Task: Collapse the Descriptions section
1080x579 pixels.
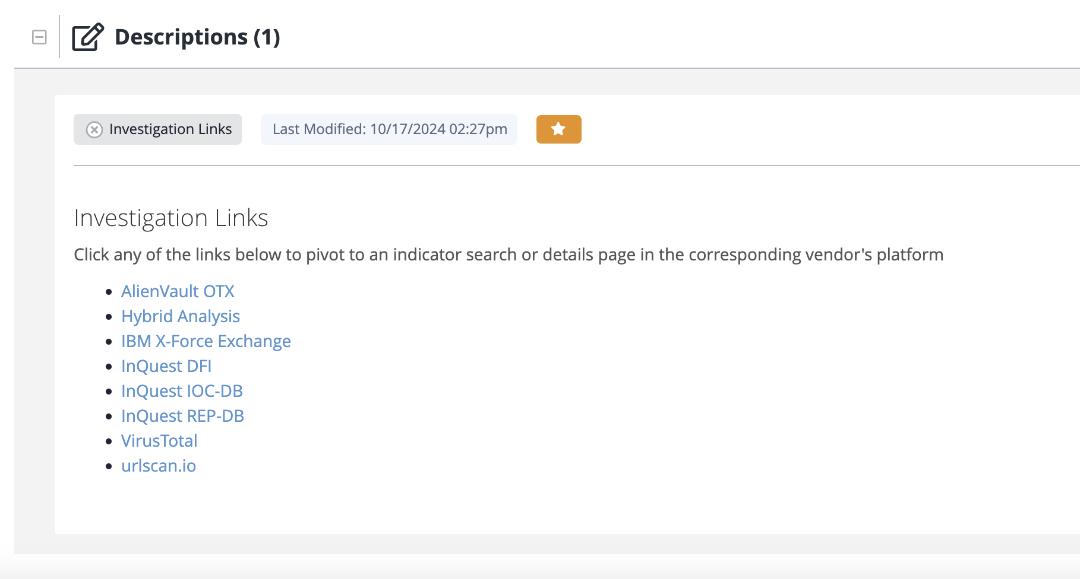Action: point(39,37)
